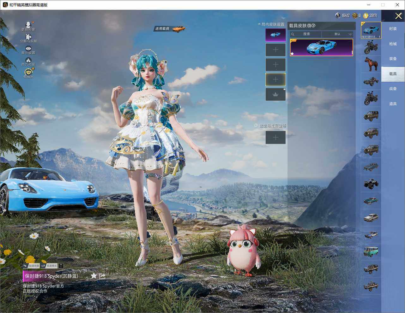This screenshot has width=405, height=313.
Task: Switch to the 枪械 tab
Action: (393, 44)
